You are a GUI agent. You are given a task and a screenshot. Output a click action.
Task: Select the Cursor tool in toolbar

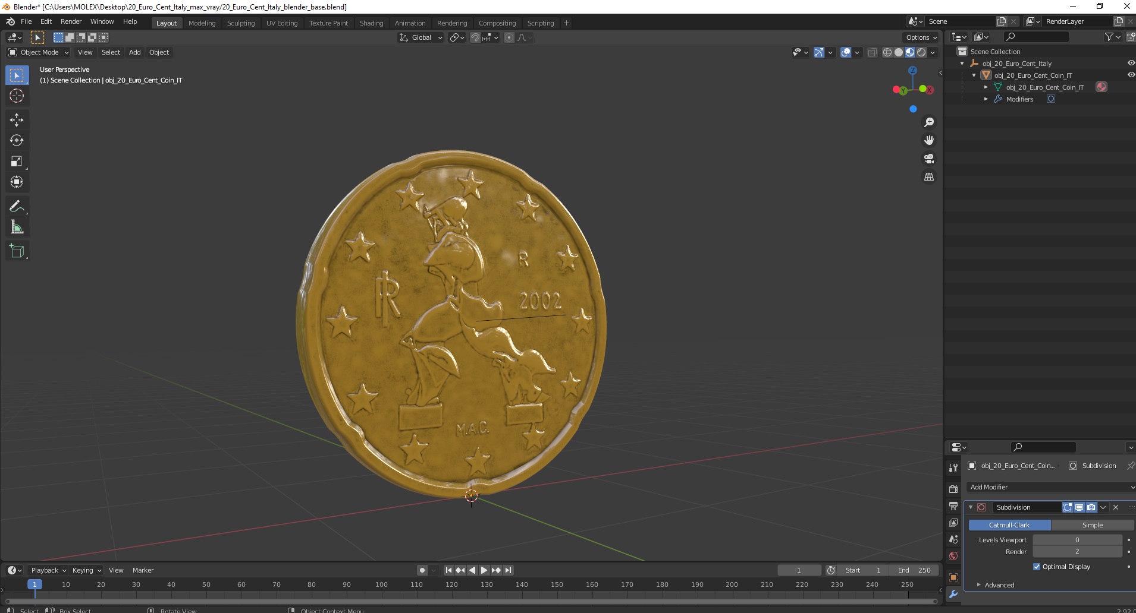[x=17, y=96]
